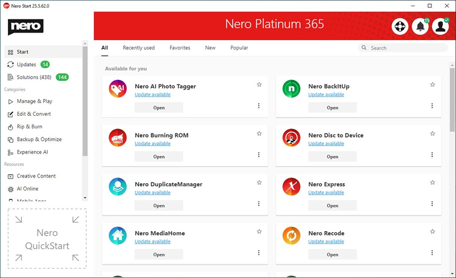Switch to the Recently used tab
This screenshot has width=456, height=278.
(x=139, y=48)
